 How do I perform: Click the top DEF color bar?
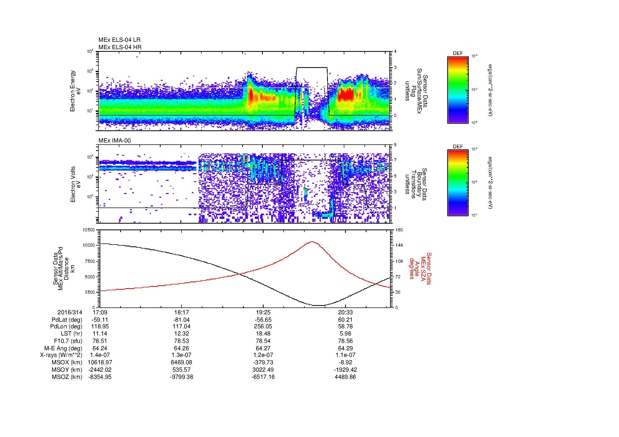tap(458, 90)
